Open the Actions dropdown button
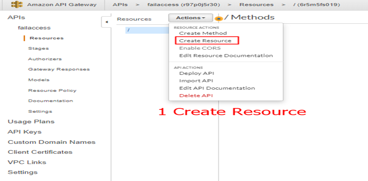368x181 pixels. (x=190, y=18)
